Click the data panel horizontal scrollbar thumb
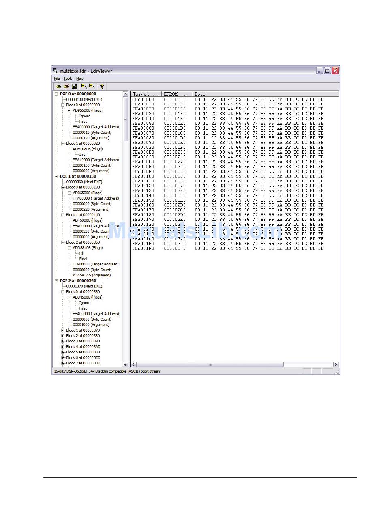Image resolution: width=385 pixels, height=505 pixels. click(x=210, y=364)
